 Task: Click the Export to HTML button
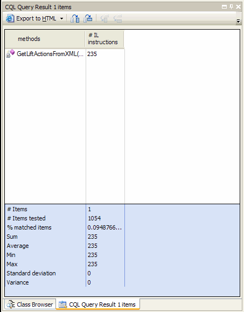coord(31,18)
